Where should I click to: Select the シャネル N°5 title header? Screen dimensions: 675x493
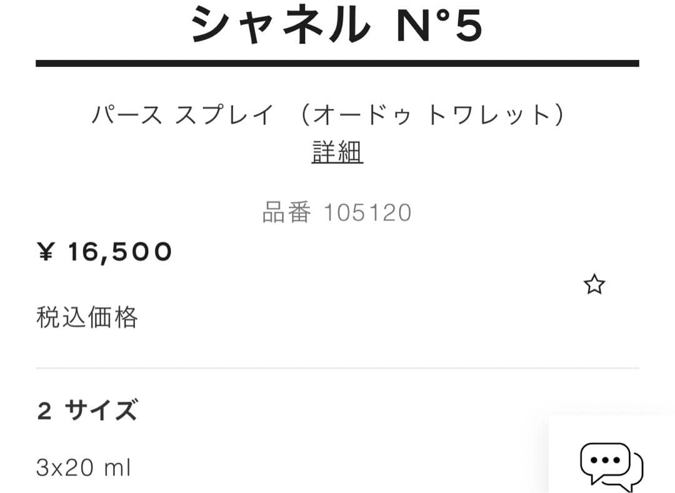click(337, 25)
